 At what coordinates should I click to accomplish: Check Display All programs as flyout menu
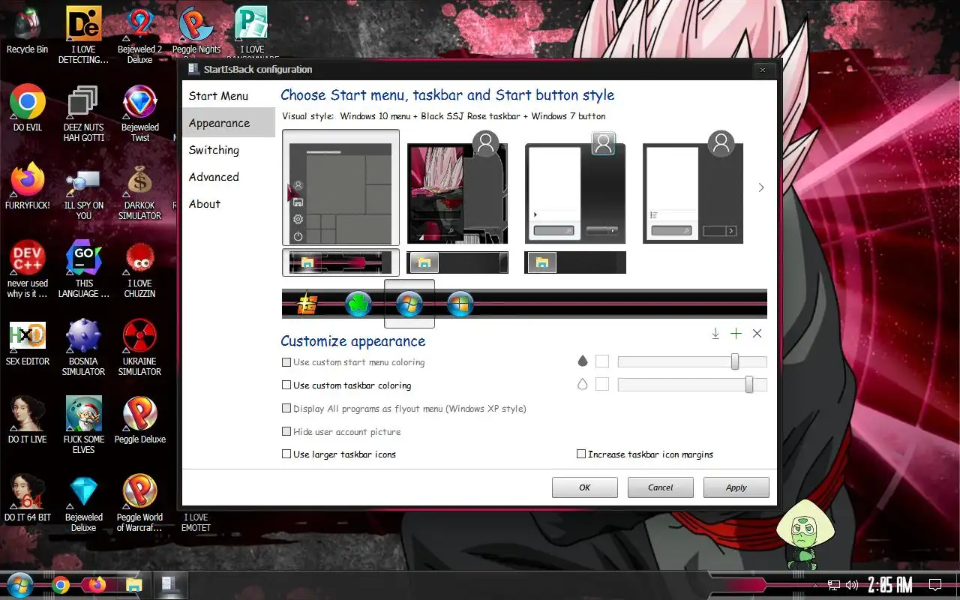(404, 409)
